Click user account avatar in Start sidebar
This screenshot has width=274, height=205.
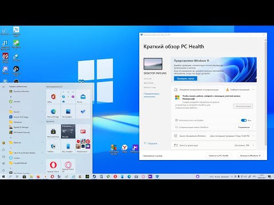3,143
